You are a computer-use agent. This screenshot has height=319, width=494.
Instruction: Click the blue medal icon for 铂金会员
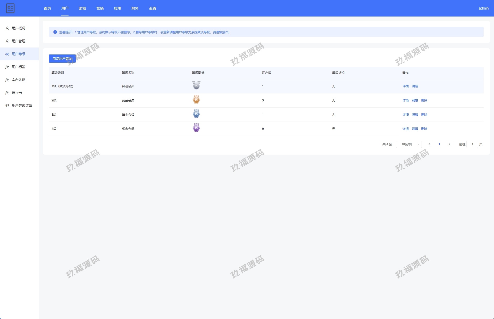point(196,114)
